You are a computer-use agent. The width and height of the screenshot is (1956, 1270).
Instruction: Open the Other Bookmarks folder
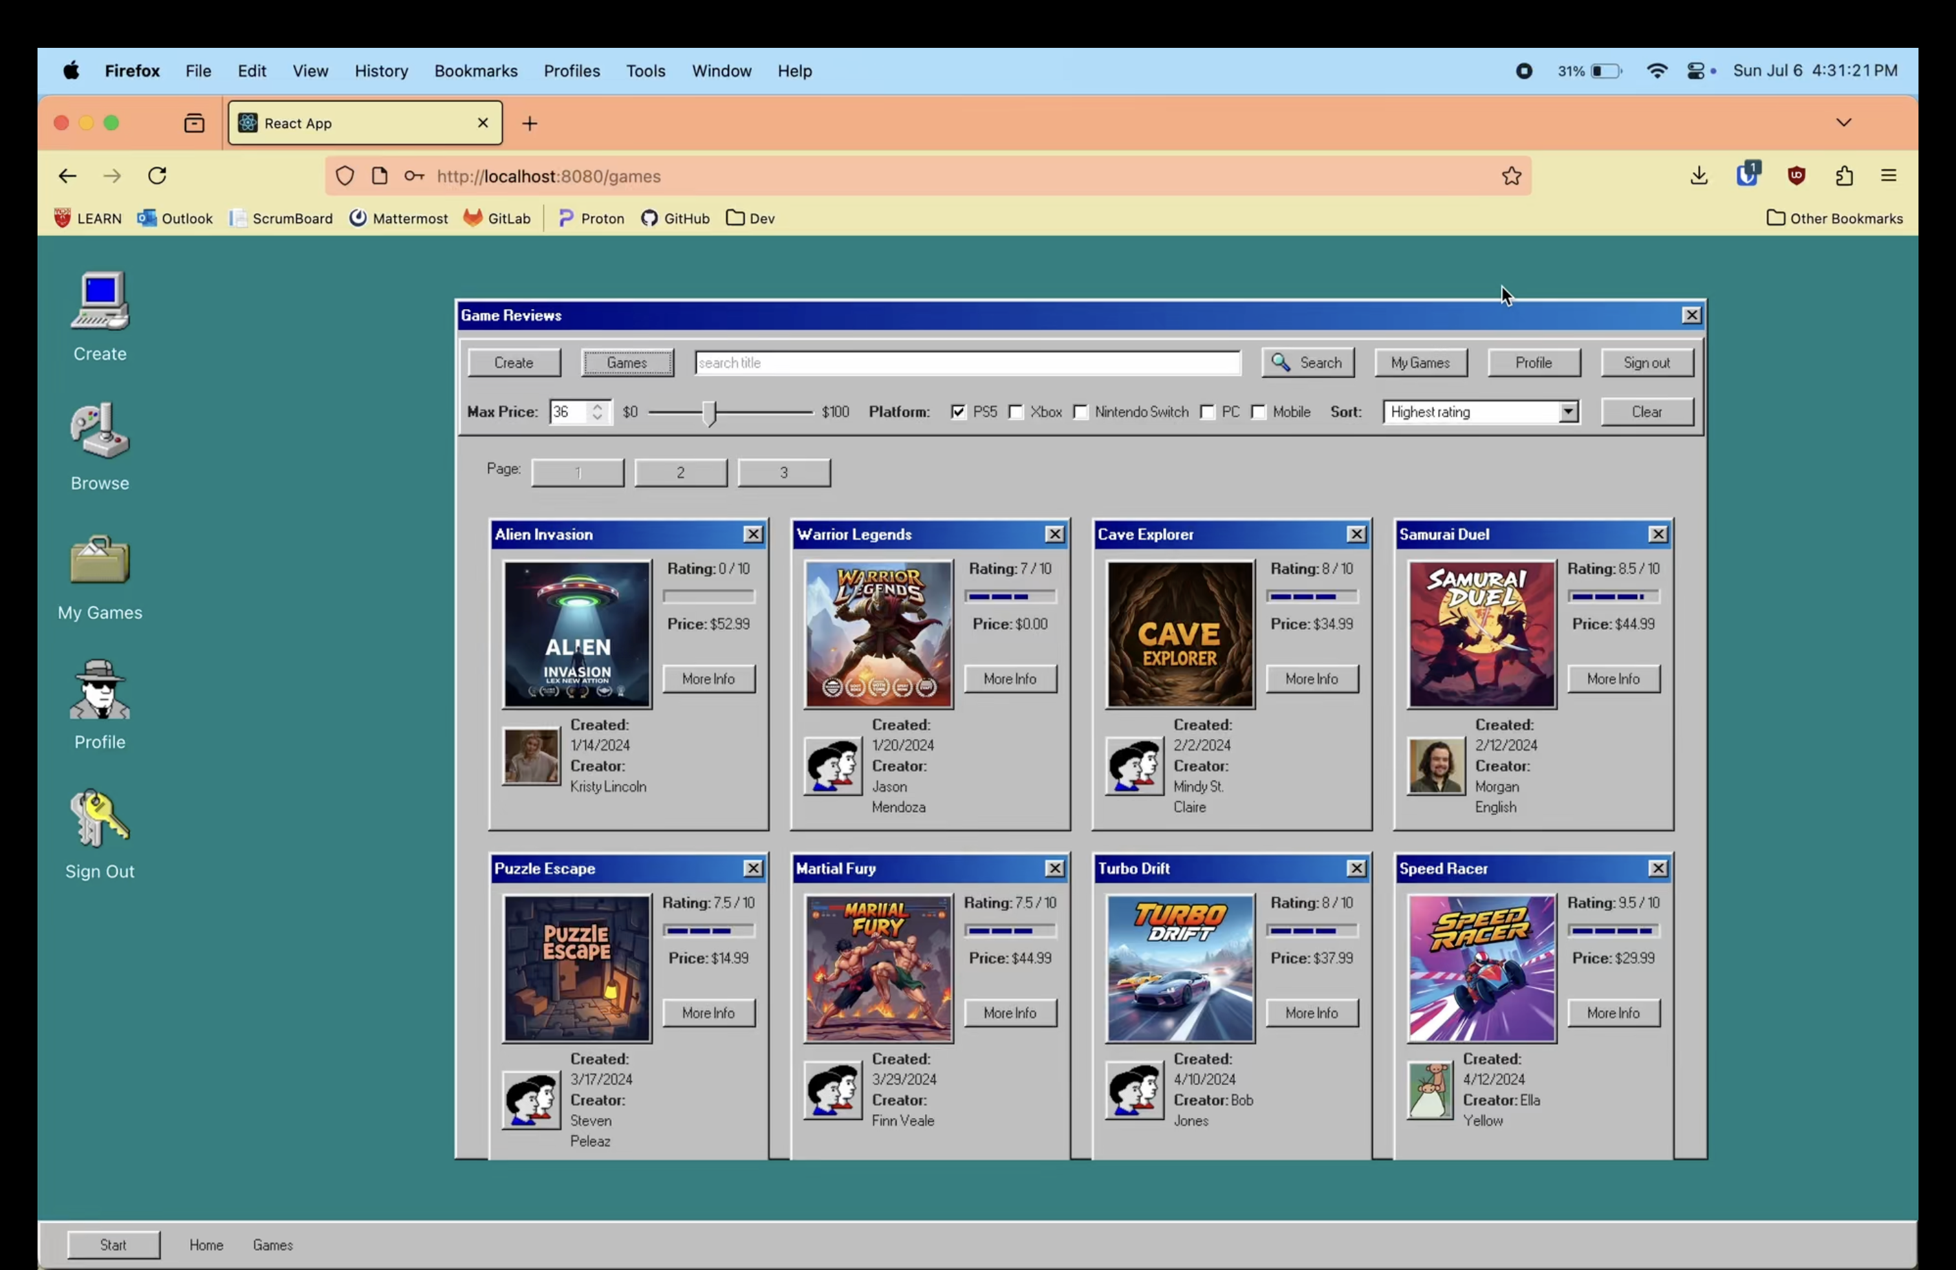click(1834, 219)
